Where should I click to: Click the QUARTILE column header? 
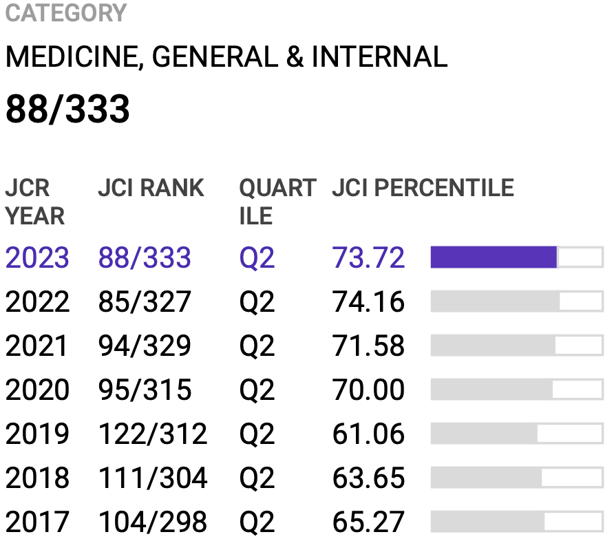coord(277,202)
